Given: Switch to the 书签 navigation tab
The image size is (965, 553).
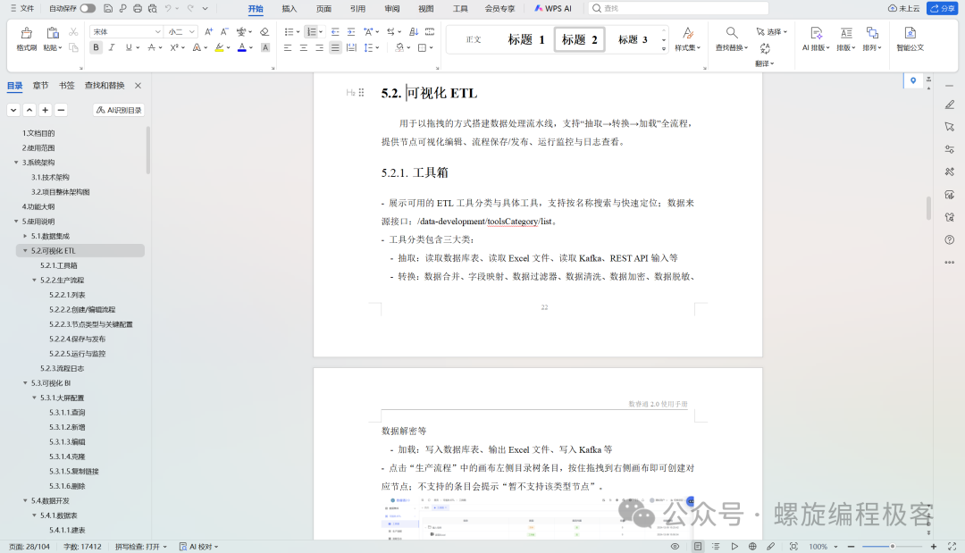Looking at the screenshot, I should tap(66, 86).
